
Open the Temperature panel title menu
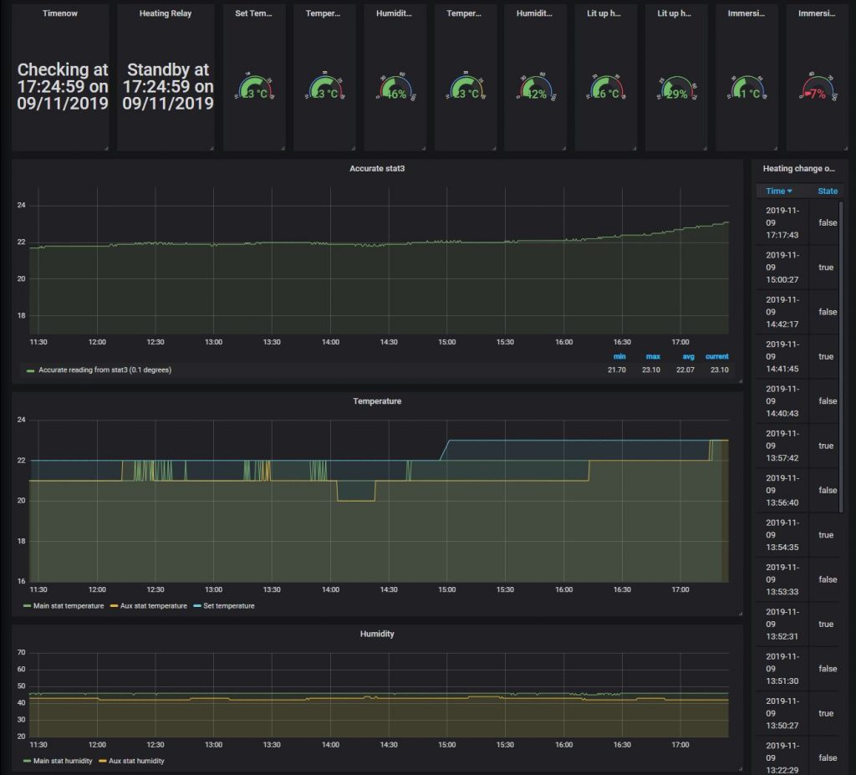377,401
